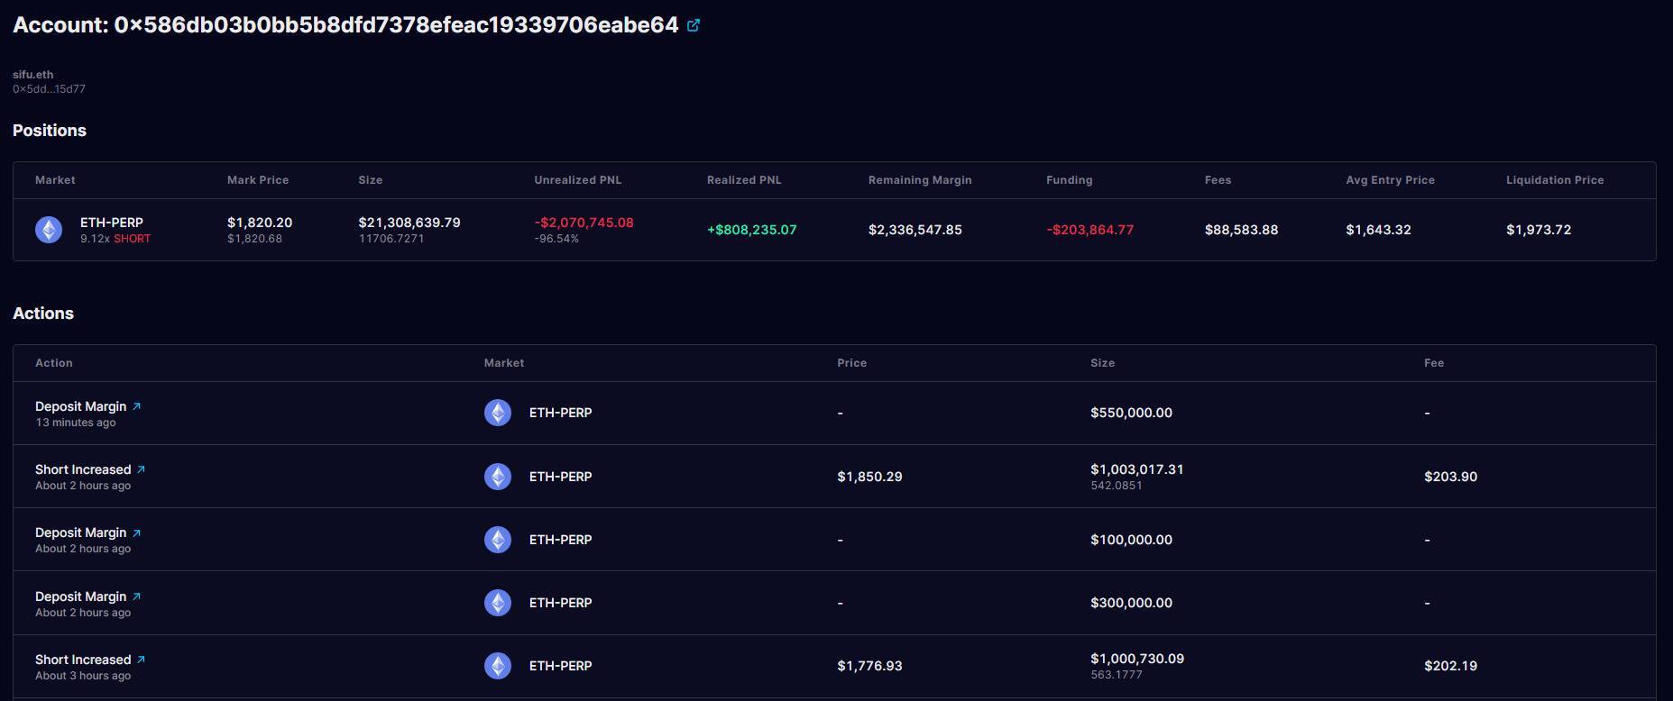Click the ETH icon in the $1,776.93 Short Increased row
The width and height of the screenshot is (1673, 701).
point(498,666)
